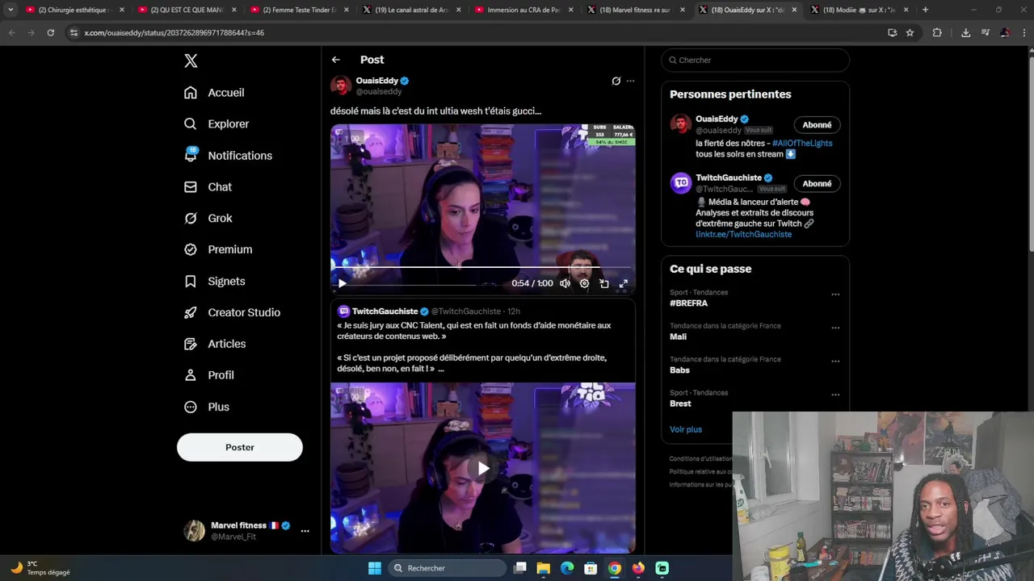Screen dimensions: 1034x581
Task: Play the video at 0:54
Action: 343,283
